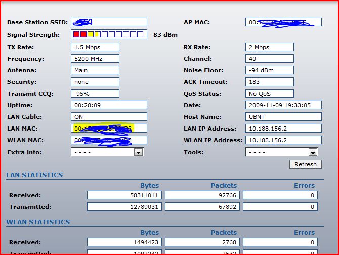Click WLAN received packets 2768
339x255 pixels.
pos(202,242)
